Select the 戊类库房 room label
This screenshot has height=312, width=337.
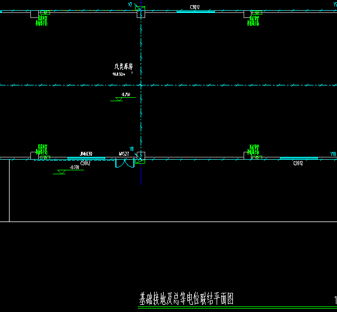click(124, 66)
